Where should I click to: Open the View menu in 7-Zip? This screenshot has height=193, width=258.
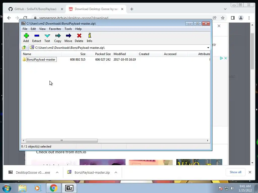coord(42,29)
